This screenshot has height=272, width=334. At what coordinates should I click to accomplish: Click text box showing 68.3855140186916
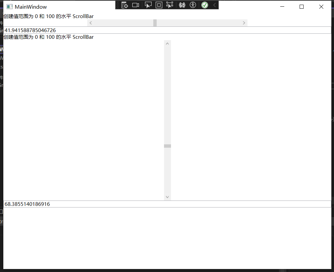point(167,204)
